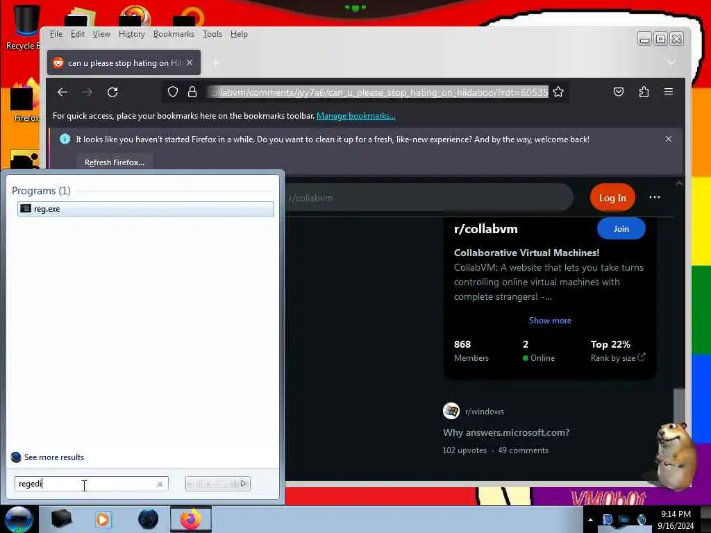Screen dimensions: 711x533
Task: Join the r/collabvm community
Action: click(621, 228)
